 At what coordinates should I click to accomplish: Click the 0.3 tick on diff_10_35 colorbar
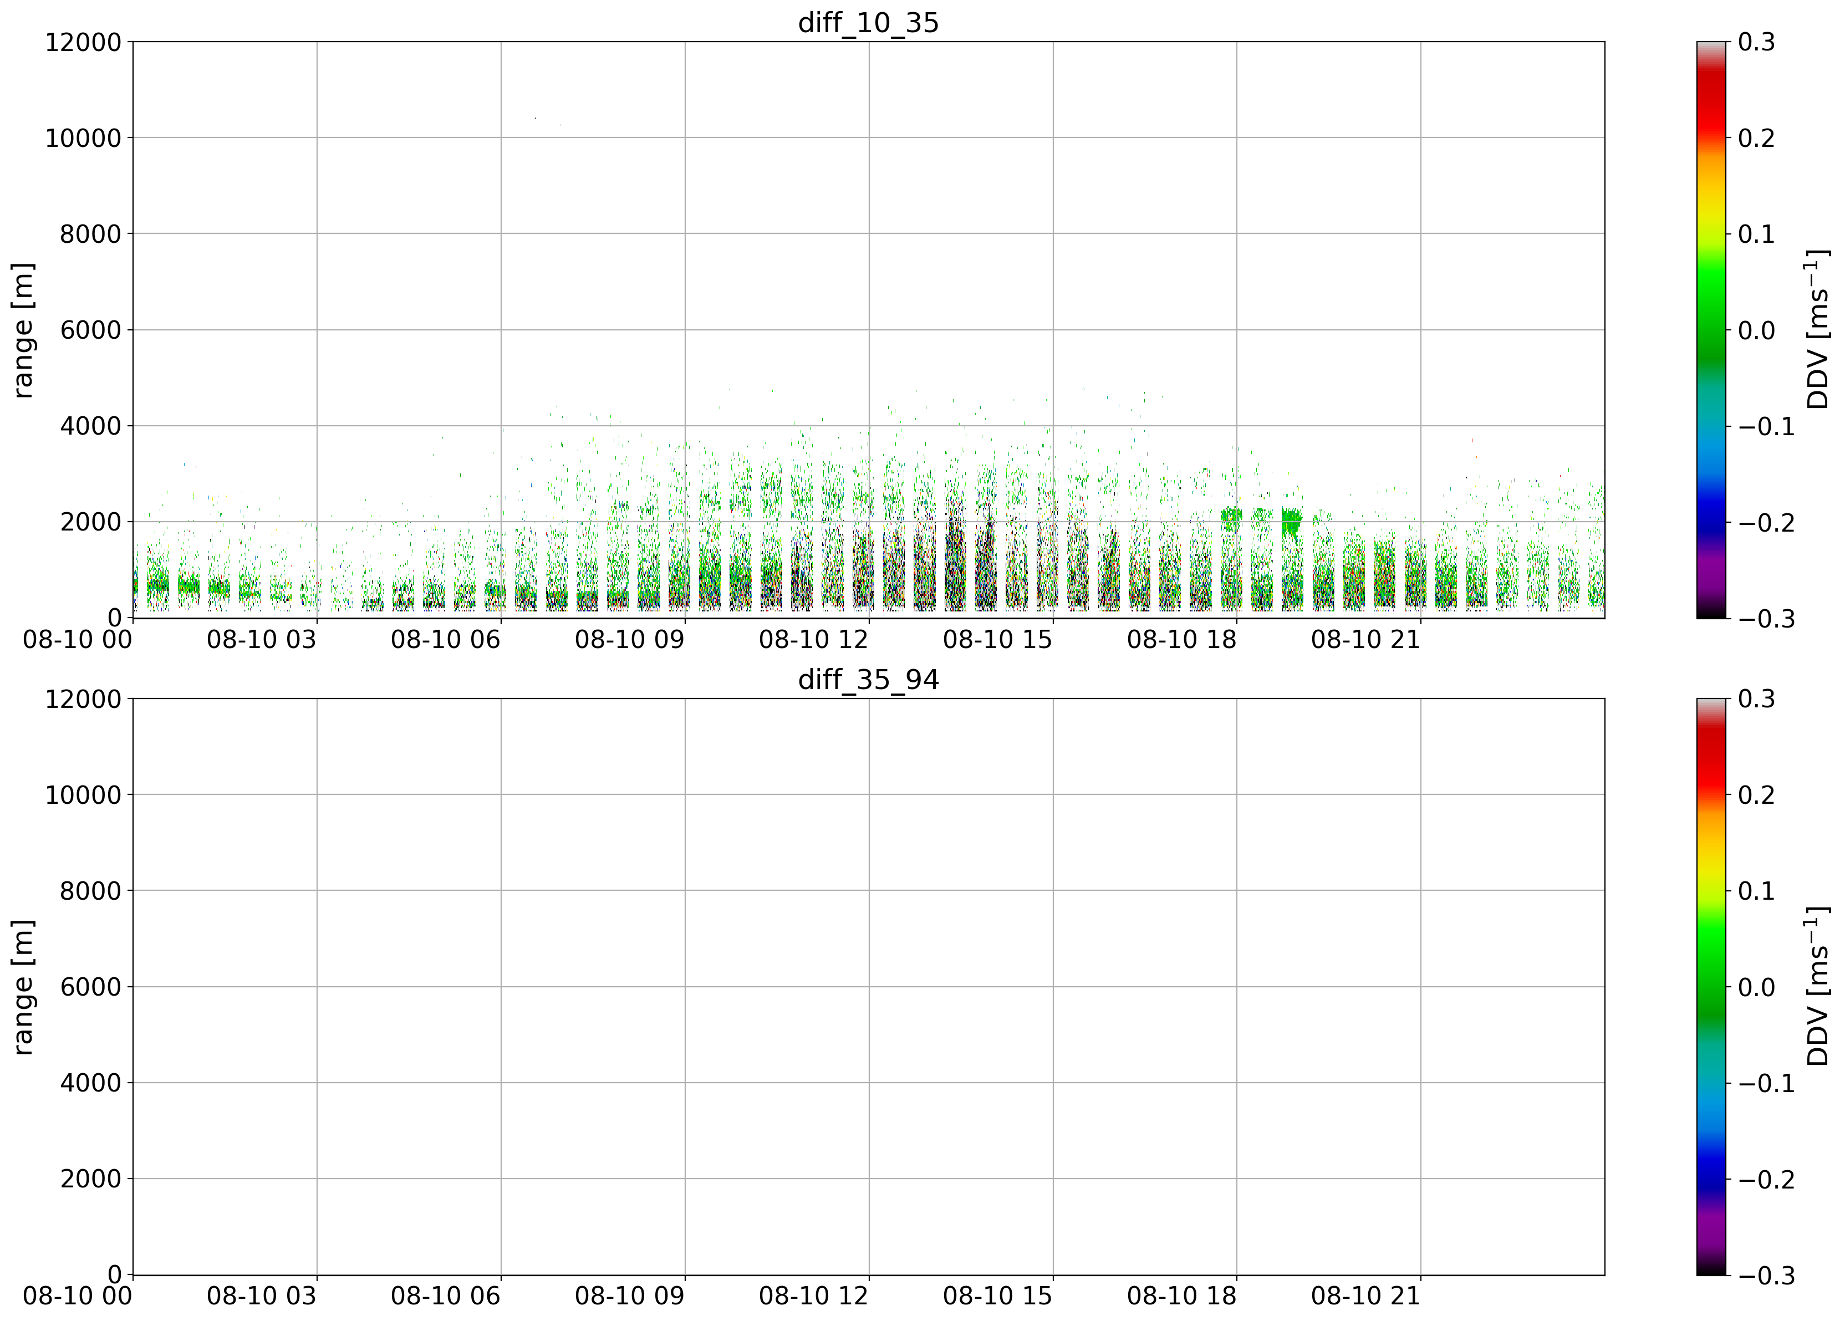click(x=1757, y=42)
